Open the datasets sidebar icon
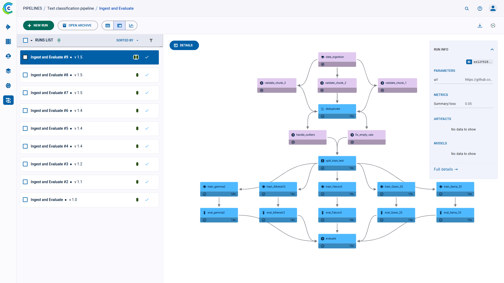This screenshot has height=283, width=504. [x=8, y=41]
